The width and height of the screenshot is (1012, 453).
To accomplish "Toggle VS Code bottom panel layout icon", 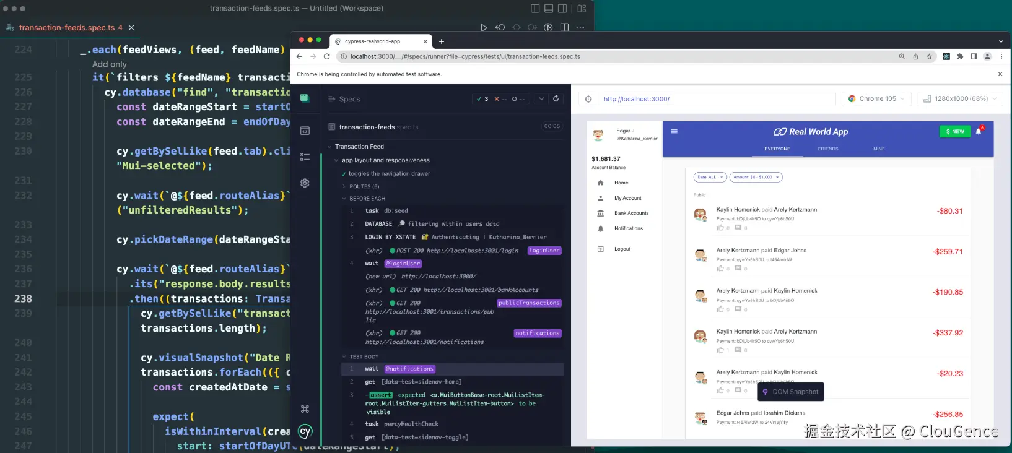I will pyautogui.click(x=549, y=9).
